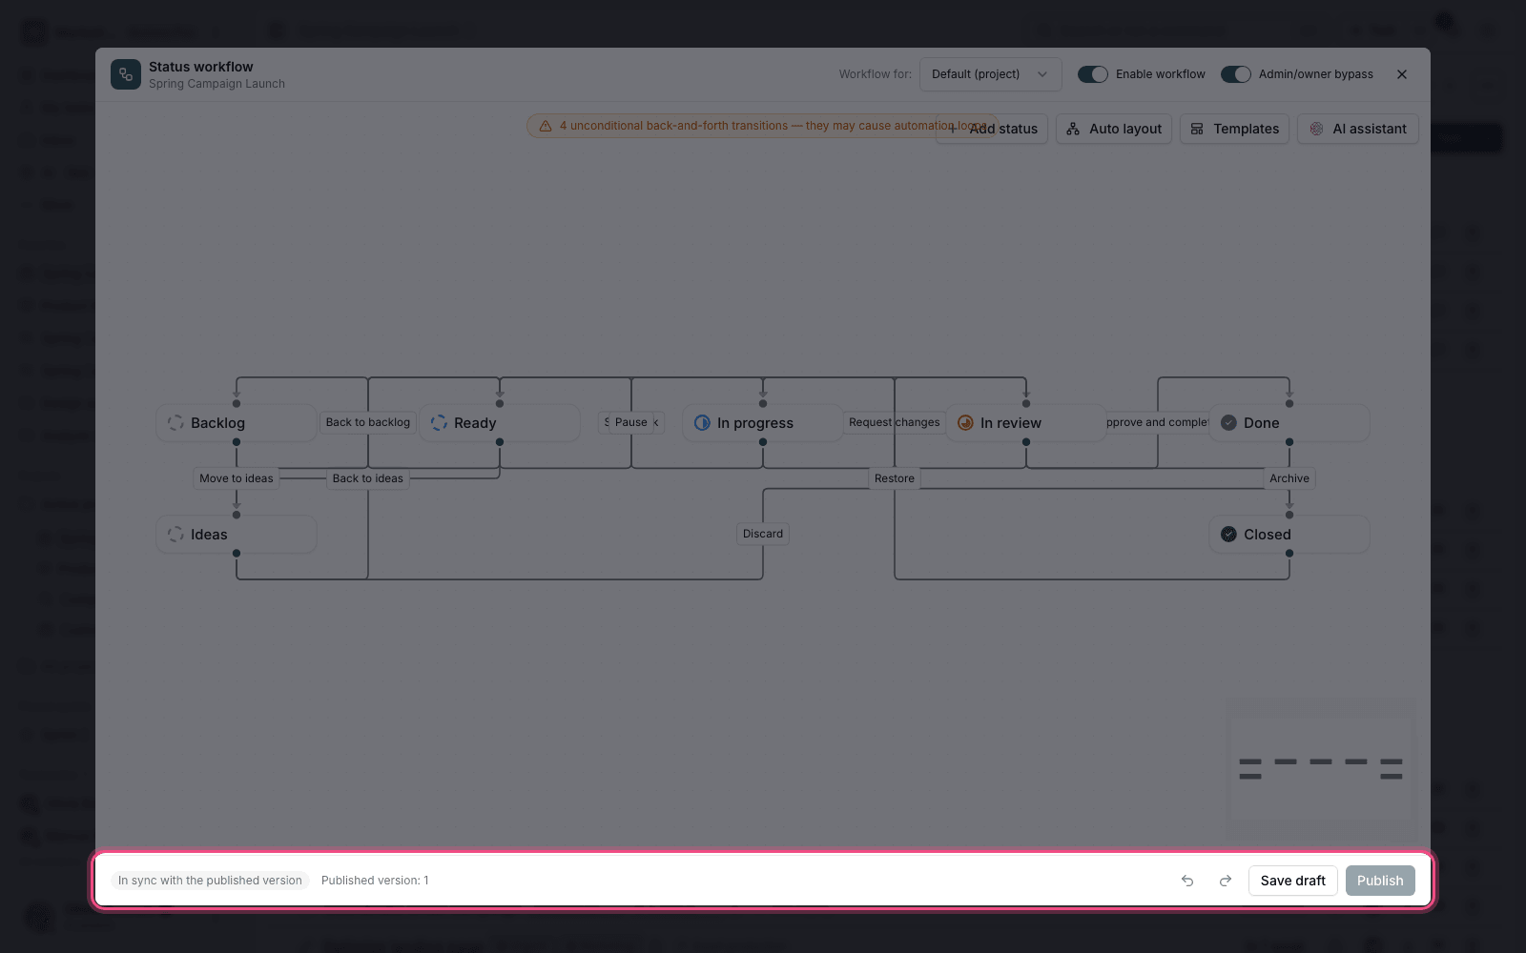This screenshot has height=953, width=1526.
Task: Click the In review orange circle icon
Action: click(965, 423)
